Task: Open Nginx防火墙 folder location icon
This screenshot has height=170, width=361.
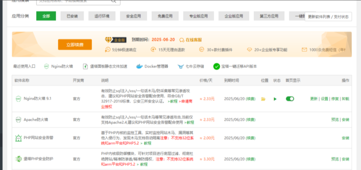Action: (263, 99)
